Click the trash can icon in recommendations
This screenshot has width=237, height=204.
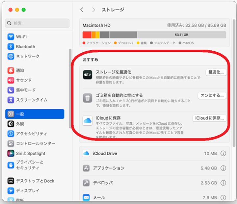click(88, 98)
